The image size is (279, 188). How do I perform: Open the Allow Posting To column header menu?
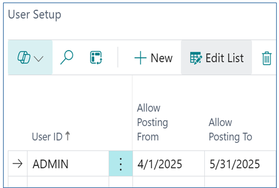point(230,130)
